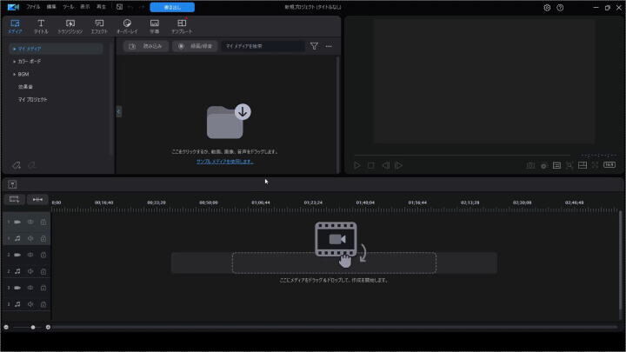The image size is (626, 352).
Task: Expand the カラー ボード tree item
Action: tap(15, 62)
